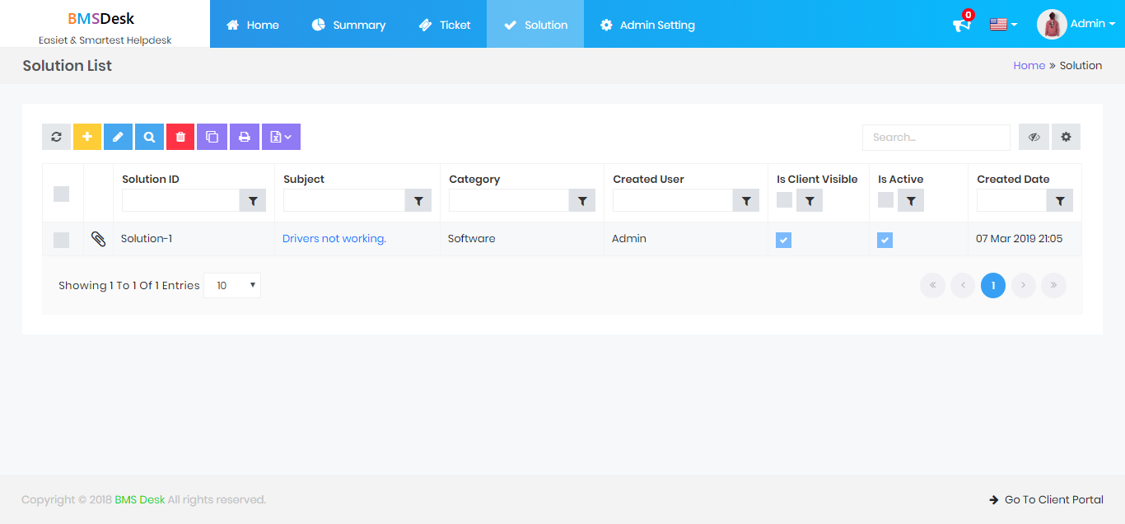Sort by Created Date column header
1125x524 pixels.
coord(1013,179)
